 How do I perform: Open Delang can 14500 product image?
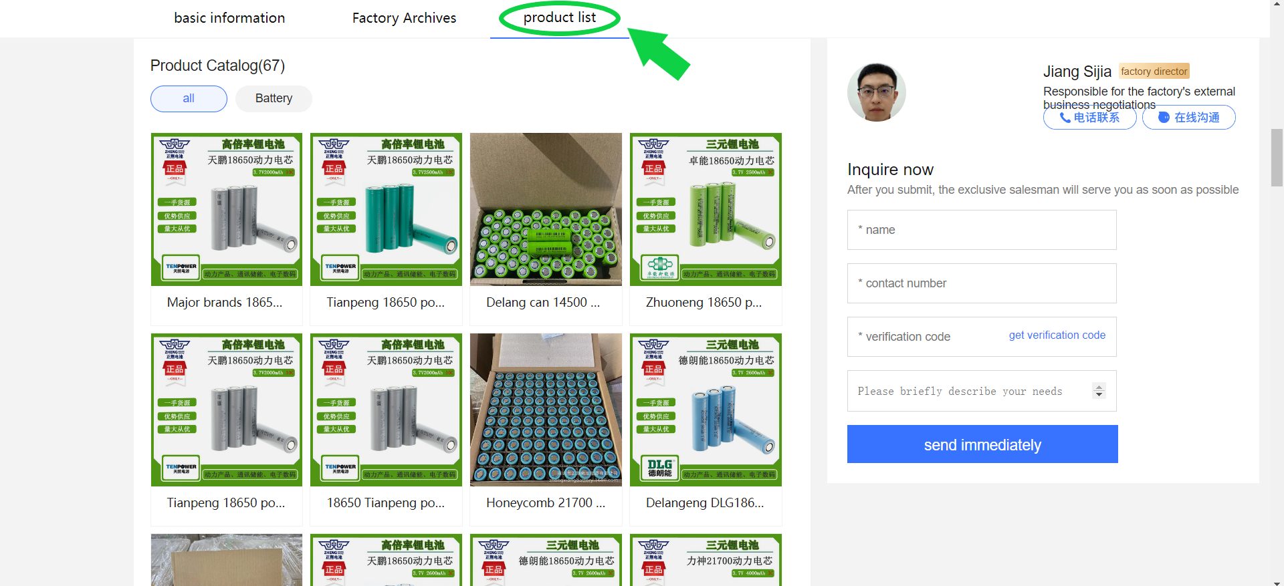tap(546, 209)
